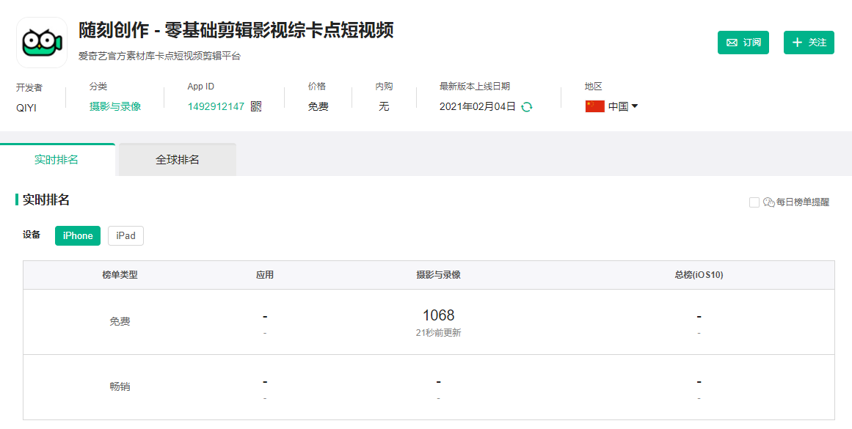Select the iPhone device option
Viewport: 852px width, 429px height.
(x=78, y=235)
